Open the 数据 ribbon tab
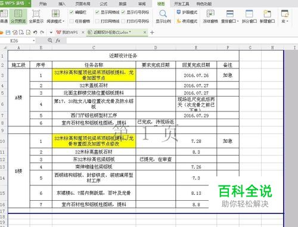Screen dimensions: 298x227 [123, 4]
